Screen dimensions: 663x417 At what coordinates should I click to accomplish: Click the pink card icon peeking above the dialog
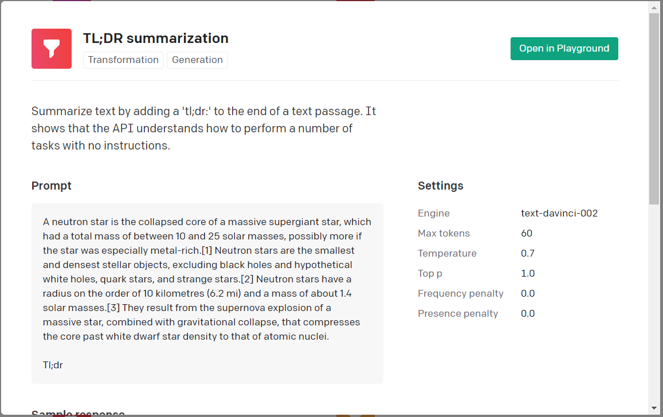click(x=72, y=2)
